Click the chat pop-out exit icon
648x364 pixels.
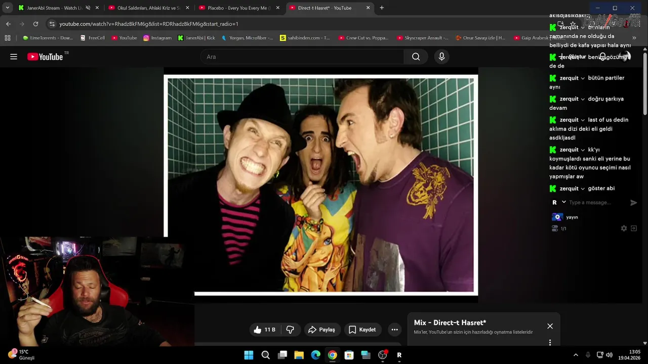pos(633,229)
